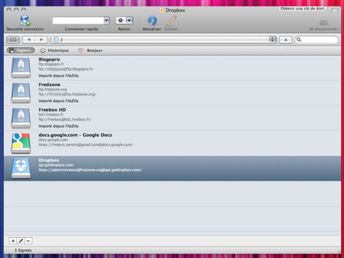Edit the bookmark with bottom pencil button
The width and height of the screenshot is (344, 258).
click(x=20, y=241)
